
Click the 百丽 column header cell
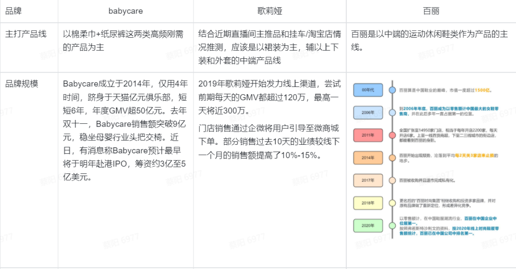(431, 11)
